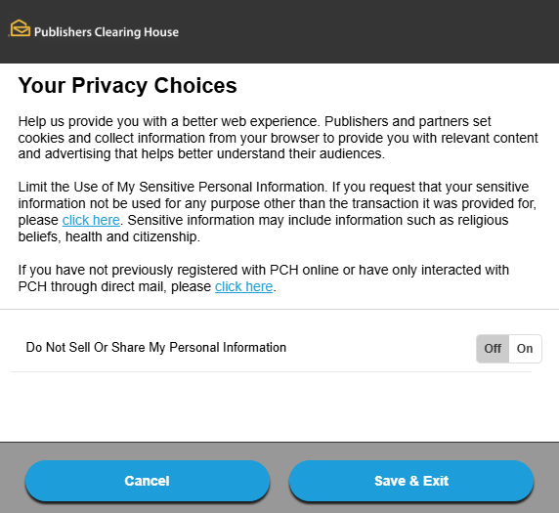Click the Do Not Sell Or Share label
The height and width of the screenshot is (513, 559).
(x=156, y=348)
